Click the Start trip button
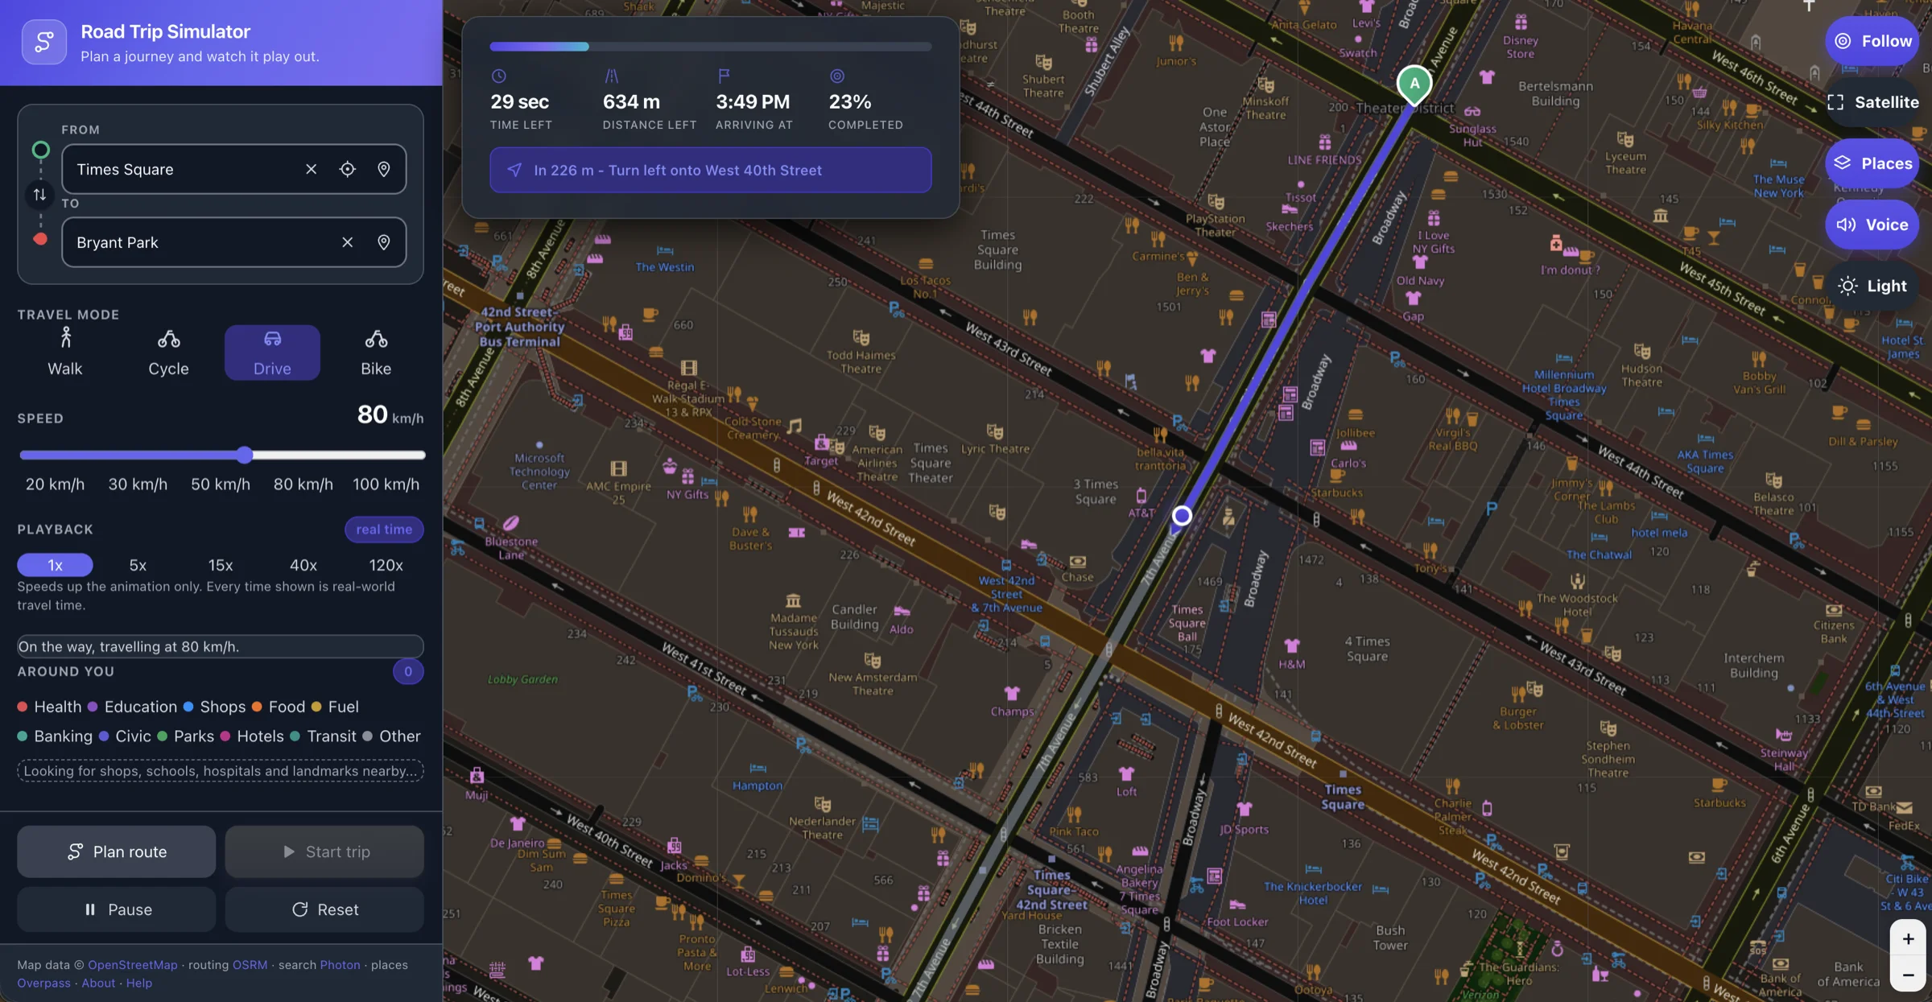 pyautogui.click(x=324, y=851)
